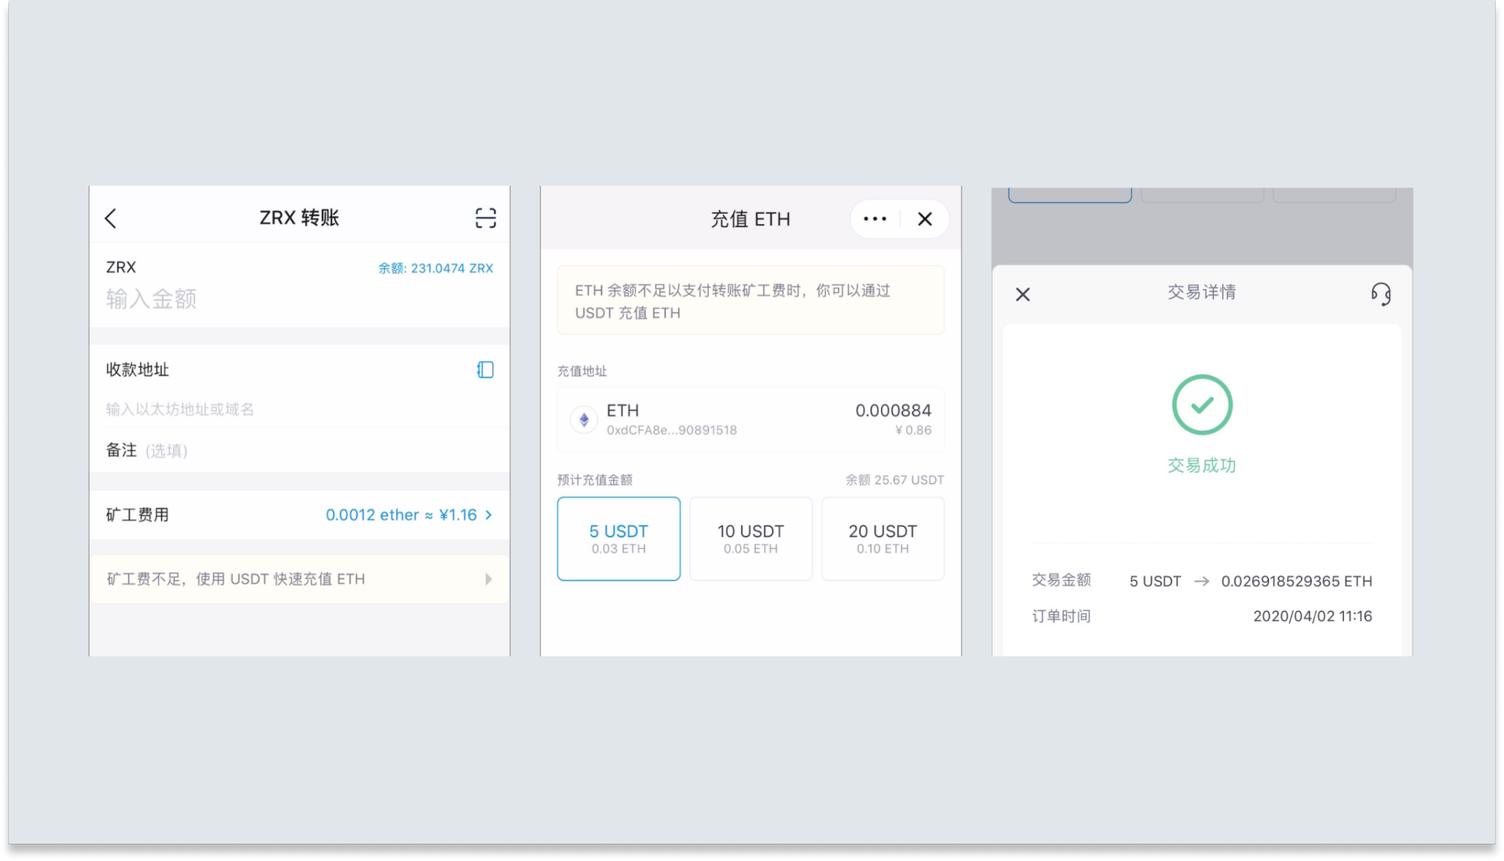Open QR scan icon in ZRX transfer header
The width and height of the screenshot is (1504, 861).
pyautogui.click(x=485, y=218)
